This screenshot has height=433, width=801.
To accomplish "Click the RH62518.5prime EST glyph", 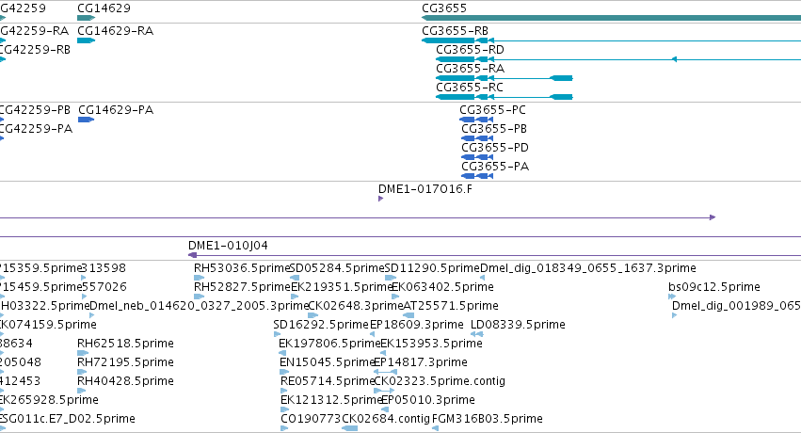I will click(x=83, y=353).
